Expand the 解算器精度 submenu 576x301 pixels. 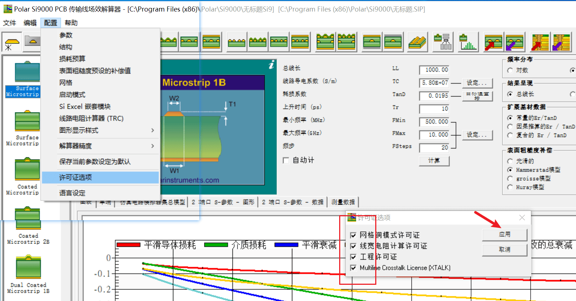click(100, 146)
